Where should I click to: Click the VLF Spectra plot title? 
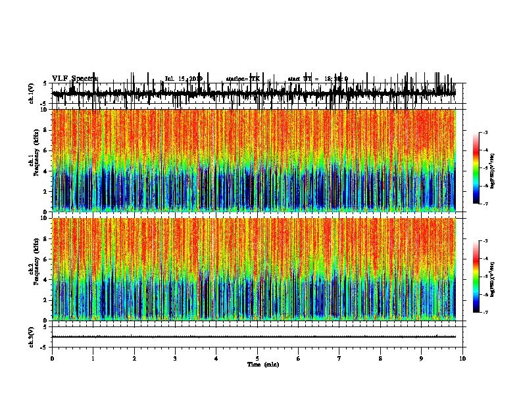point(74,79)
